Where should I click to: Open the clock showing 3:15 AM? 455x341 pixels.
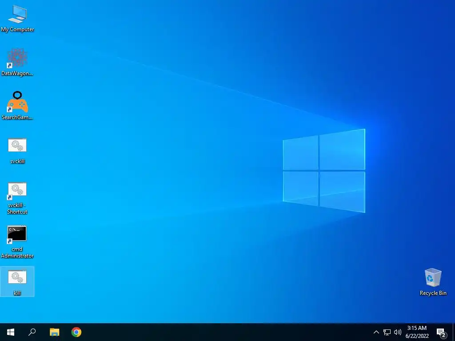point(417,332)
